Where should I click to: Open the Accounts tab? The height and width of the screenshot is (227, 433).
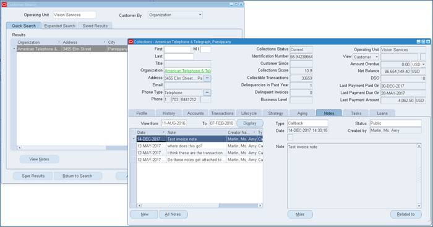pos(195,113)
